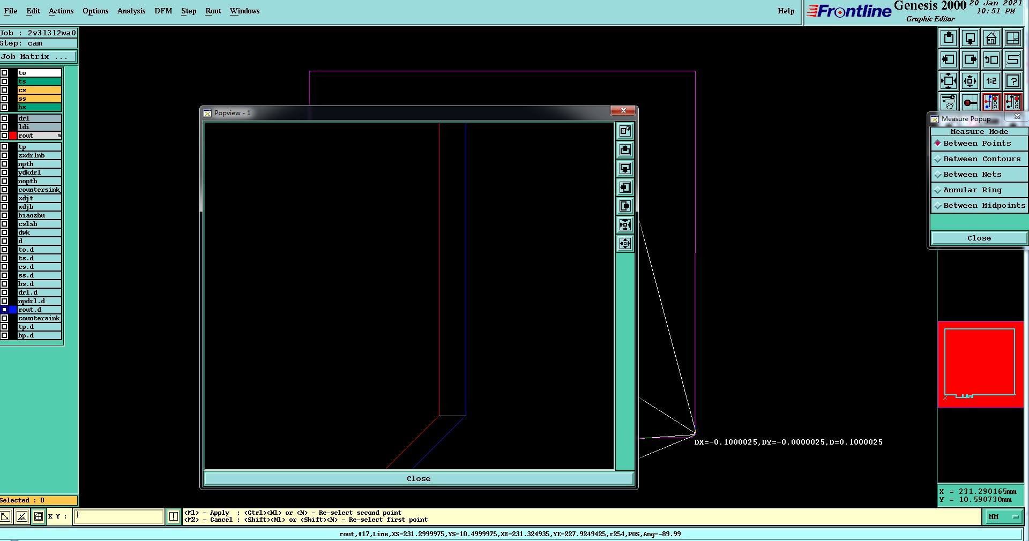Click the zoom in icon with inward arrows

pos(949,81)
